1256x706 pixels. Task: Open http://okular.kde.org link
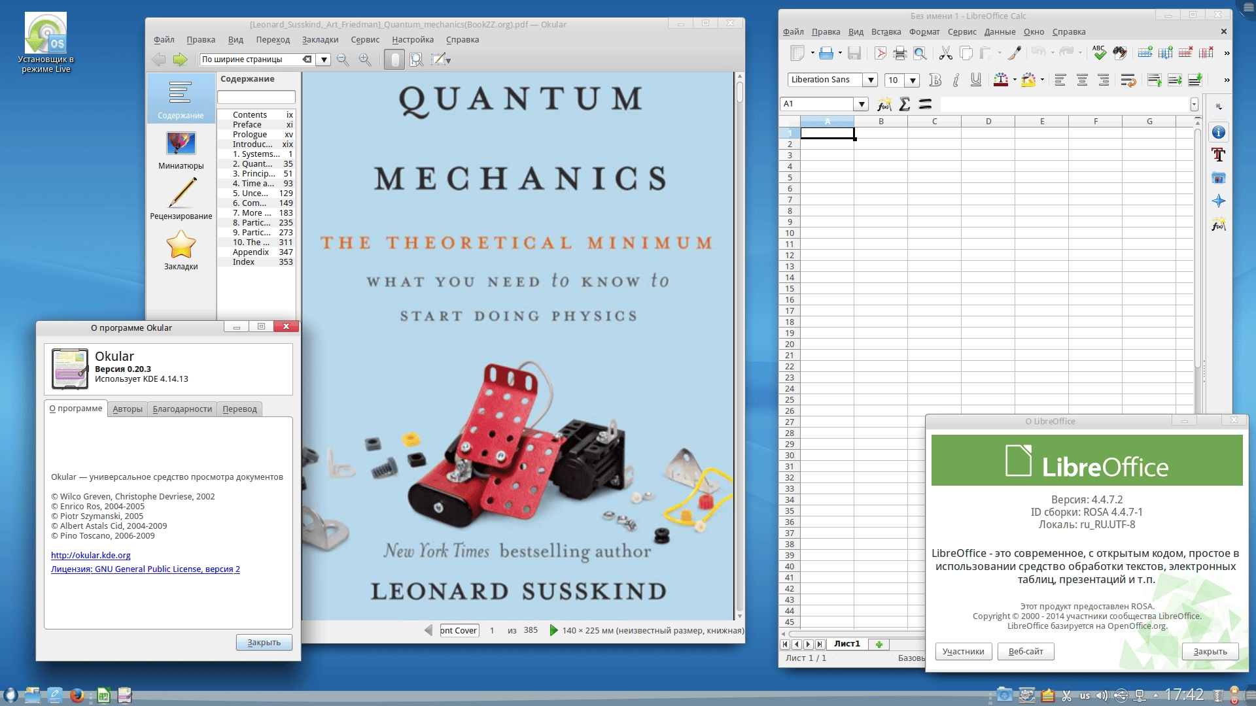pos(91,556)
